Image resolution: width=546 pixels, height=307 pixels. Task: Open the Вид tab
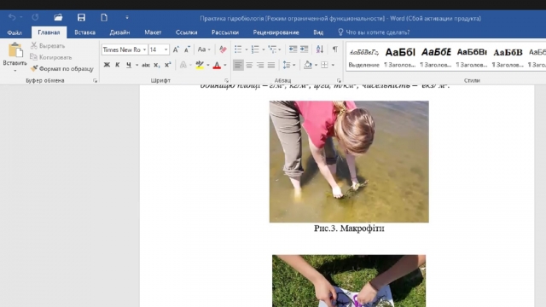pos(318,32)
